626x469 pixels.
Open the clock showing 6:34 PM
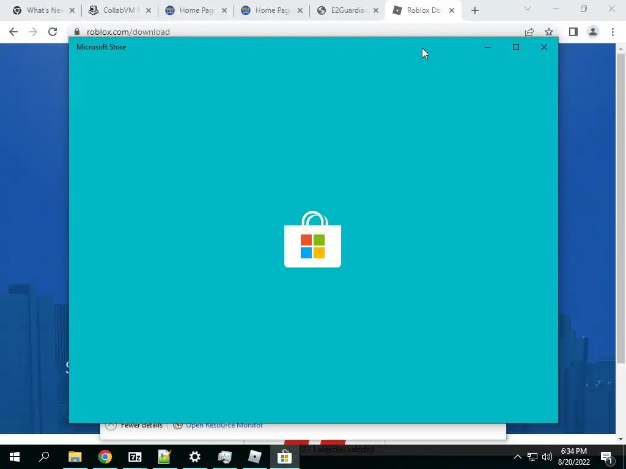[573, 457]
